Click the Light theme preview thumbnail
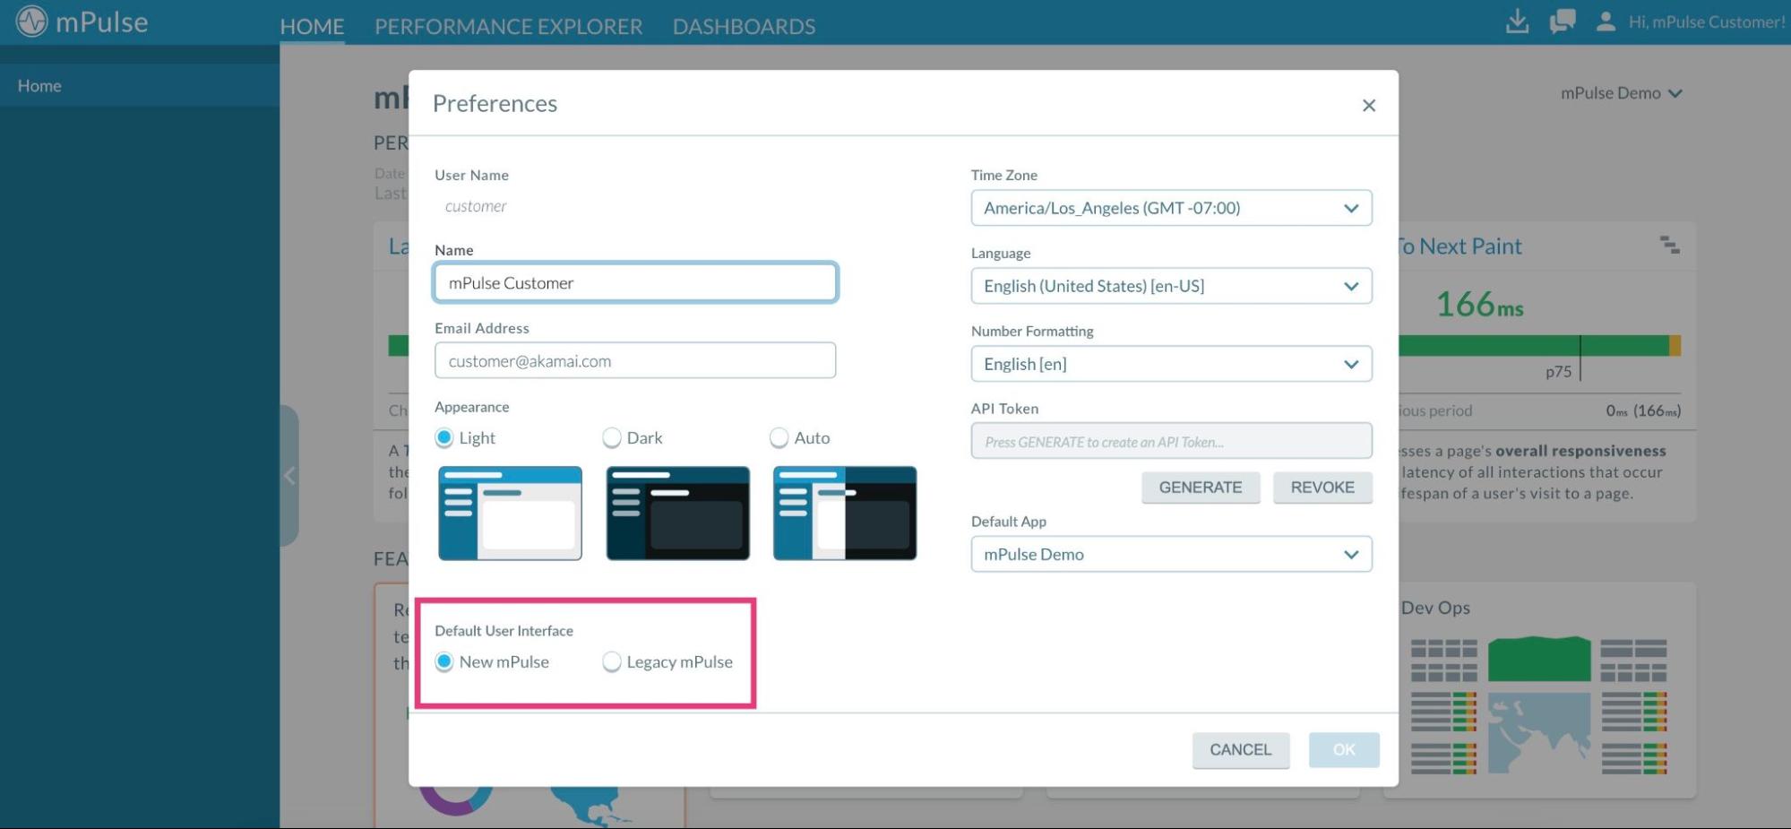Screen dimensions: 1791x829 point(510,514)
